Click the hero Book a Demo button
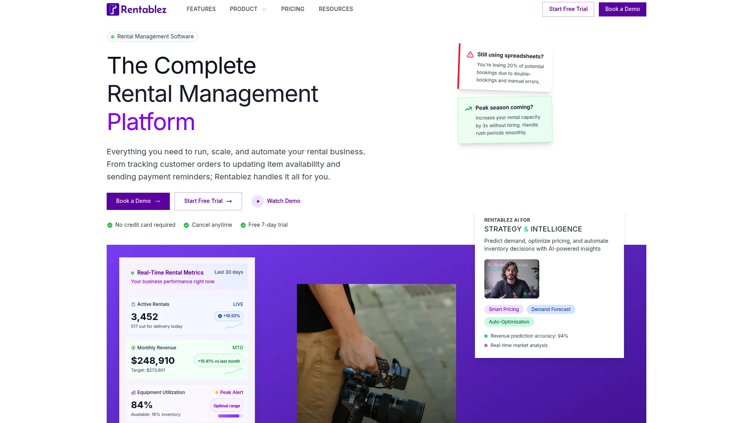Image resolution: width=753 pixels, height=423 pixels. point(138,201)
